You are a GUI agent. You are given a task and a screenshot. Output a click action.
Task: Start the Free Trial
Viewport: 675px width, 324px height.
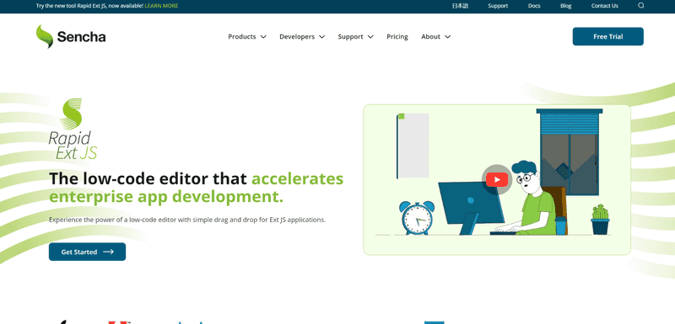click(607, 36)
